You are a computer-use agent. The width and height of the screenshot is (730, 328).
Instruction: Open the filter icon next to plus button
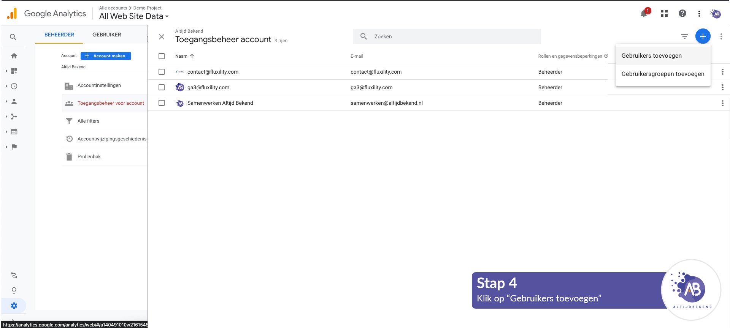click(x=685, y=36)
